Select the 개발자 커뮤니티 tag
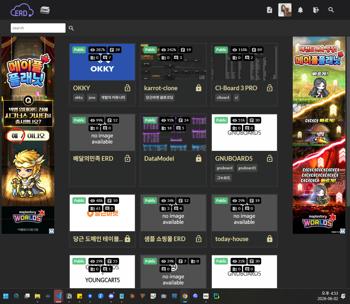The height and width of the screenshot is (304, 350). (113, 97)
